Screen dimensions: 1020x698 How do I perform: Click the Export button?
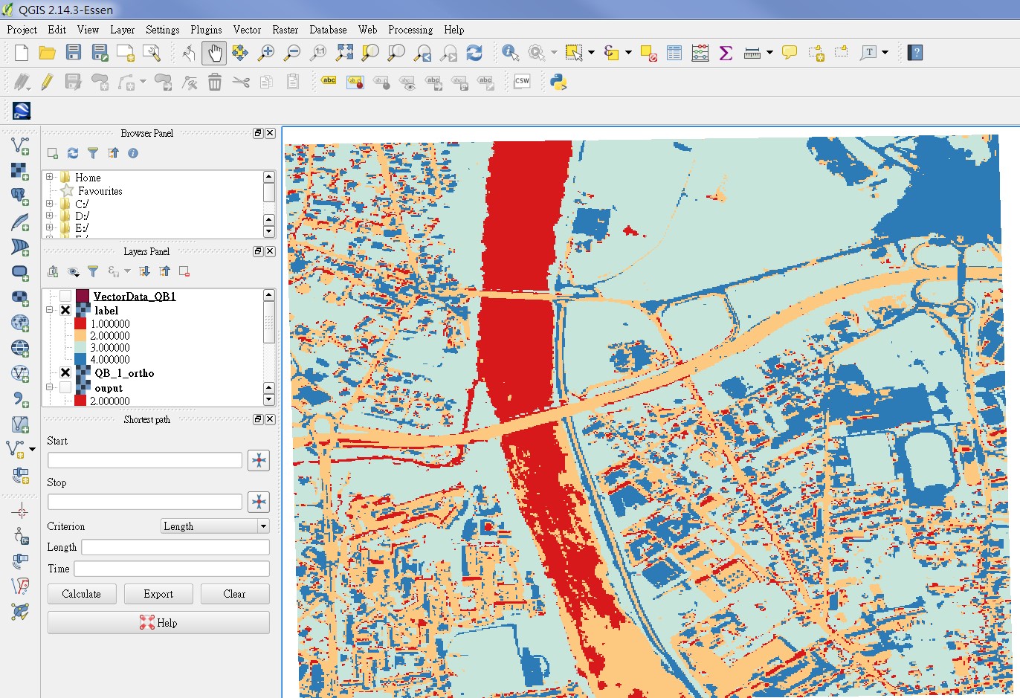pyautogui.click(x=158, y=594)
